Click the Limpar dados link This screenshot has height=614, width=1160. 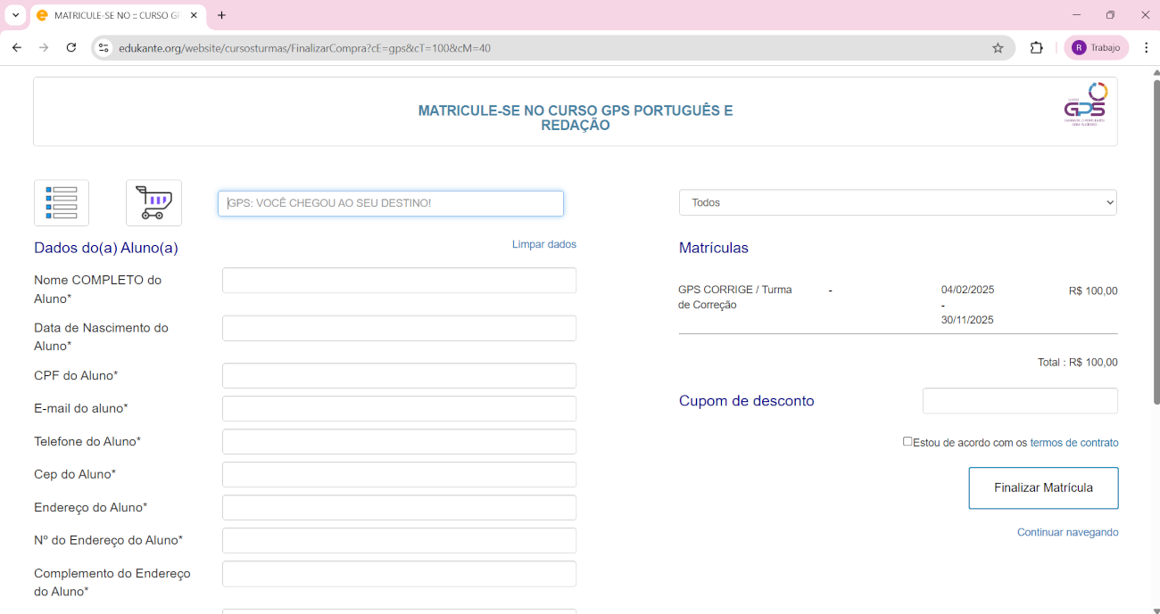point(543,244)
